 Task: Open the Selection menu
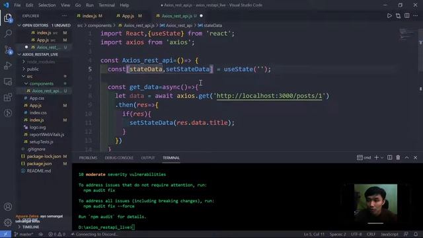pyautogui.click(x=47, y=5)
